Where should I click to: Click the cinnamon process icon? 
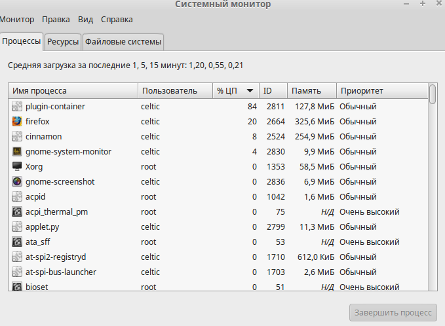17,136
